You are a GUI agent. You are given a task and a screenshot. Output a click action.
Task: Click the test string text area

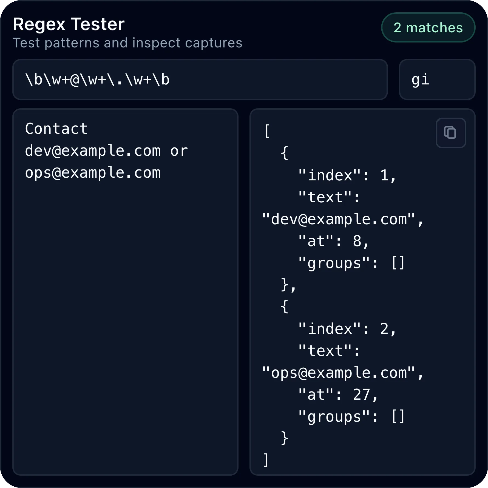point(125,292)
